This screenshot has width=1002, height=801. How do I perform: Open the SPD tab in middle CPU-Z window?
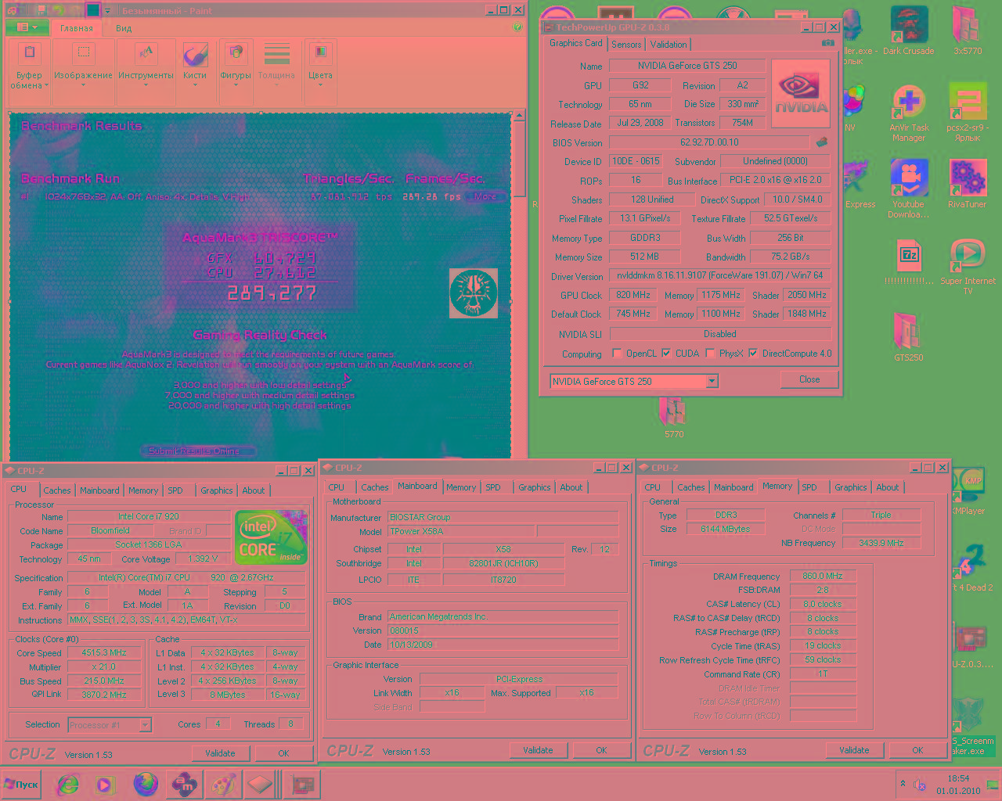pyautogui.click(x=493, y=487)
